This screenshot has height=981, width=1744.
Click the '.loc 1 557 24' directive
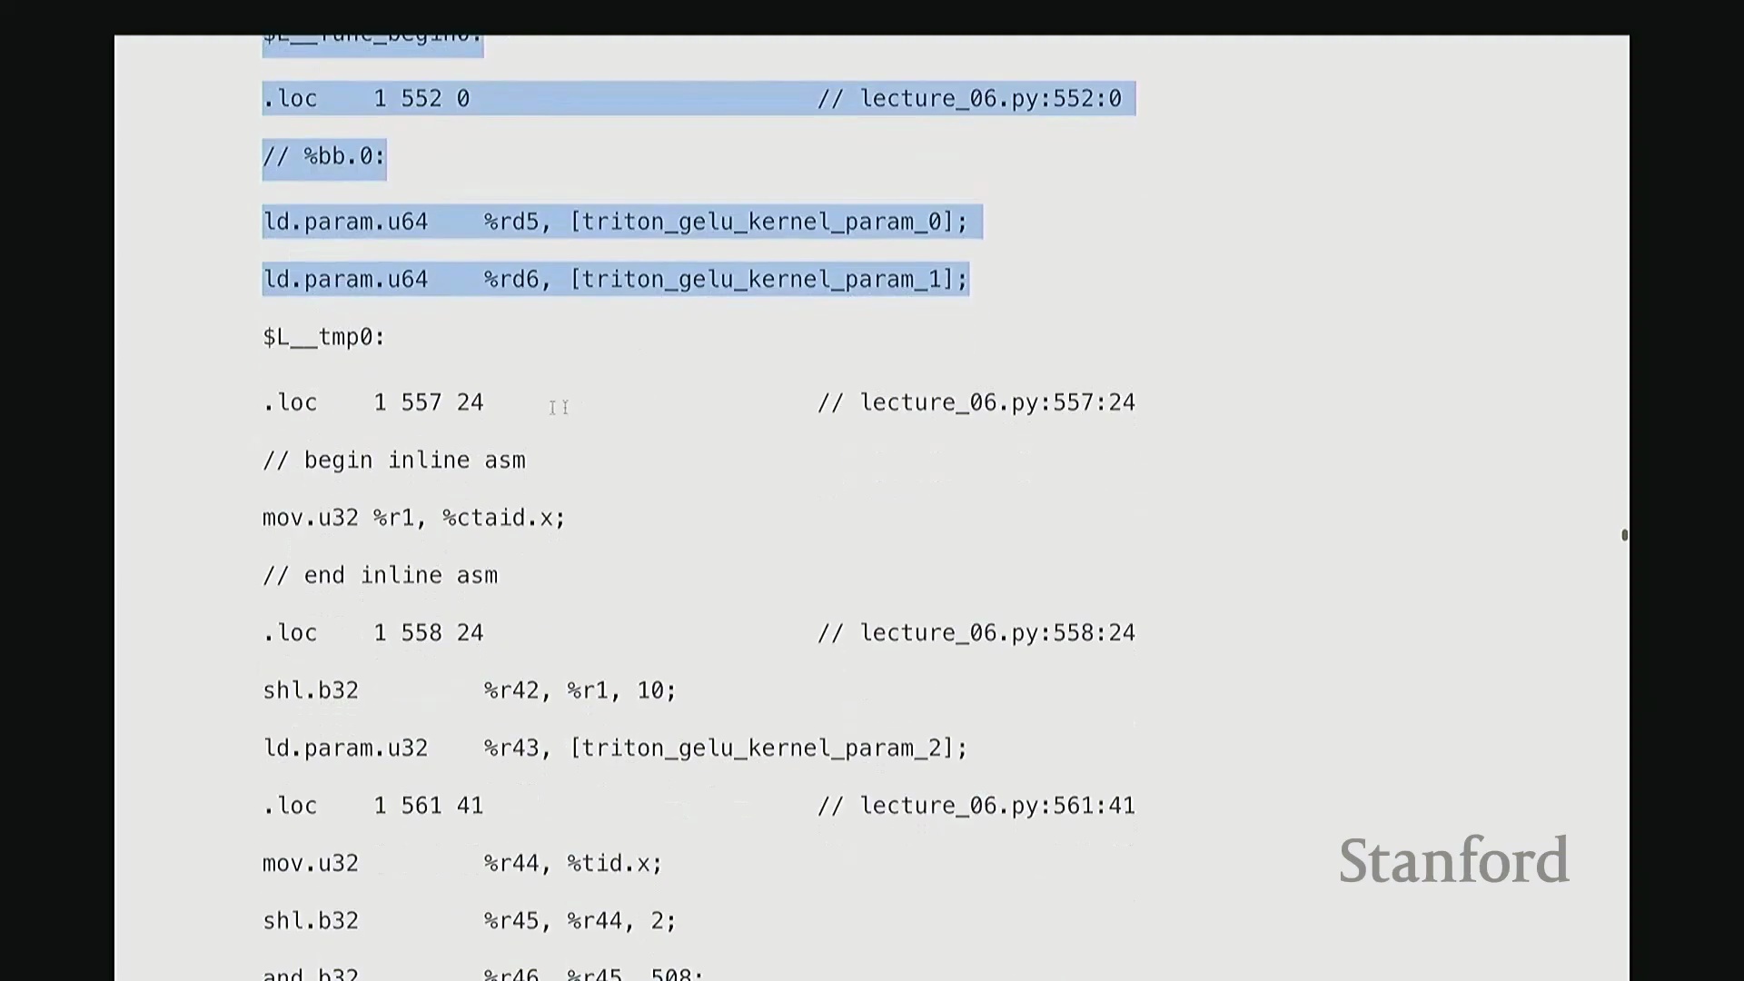pos(373,402)
